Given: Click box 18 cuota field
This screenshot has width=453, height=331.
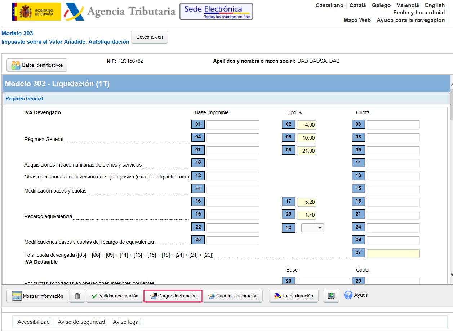Looking at the screenshot, I should point(393,202).
